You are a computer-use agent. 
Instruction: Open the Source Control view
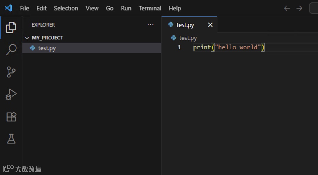[x=11, y=72]
